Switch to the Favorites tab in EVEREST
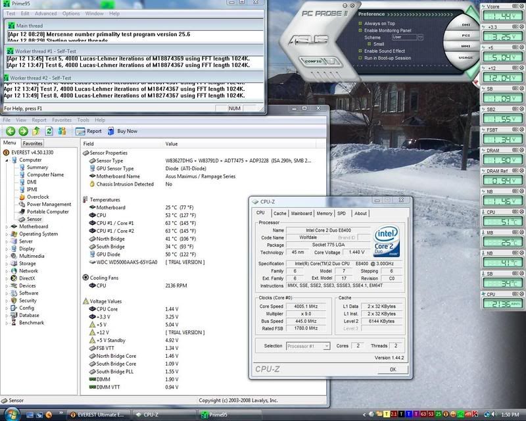This screenshot has width=526, height=421. click(x=32, y=143)
